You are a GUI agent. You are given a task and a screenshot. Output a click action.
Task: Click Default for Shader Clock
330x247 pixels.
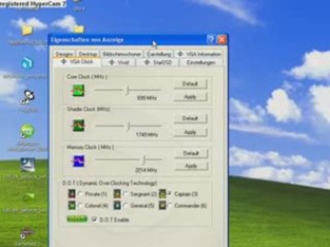190,118
